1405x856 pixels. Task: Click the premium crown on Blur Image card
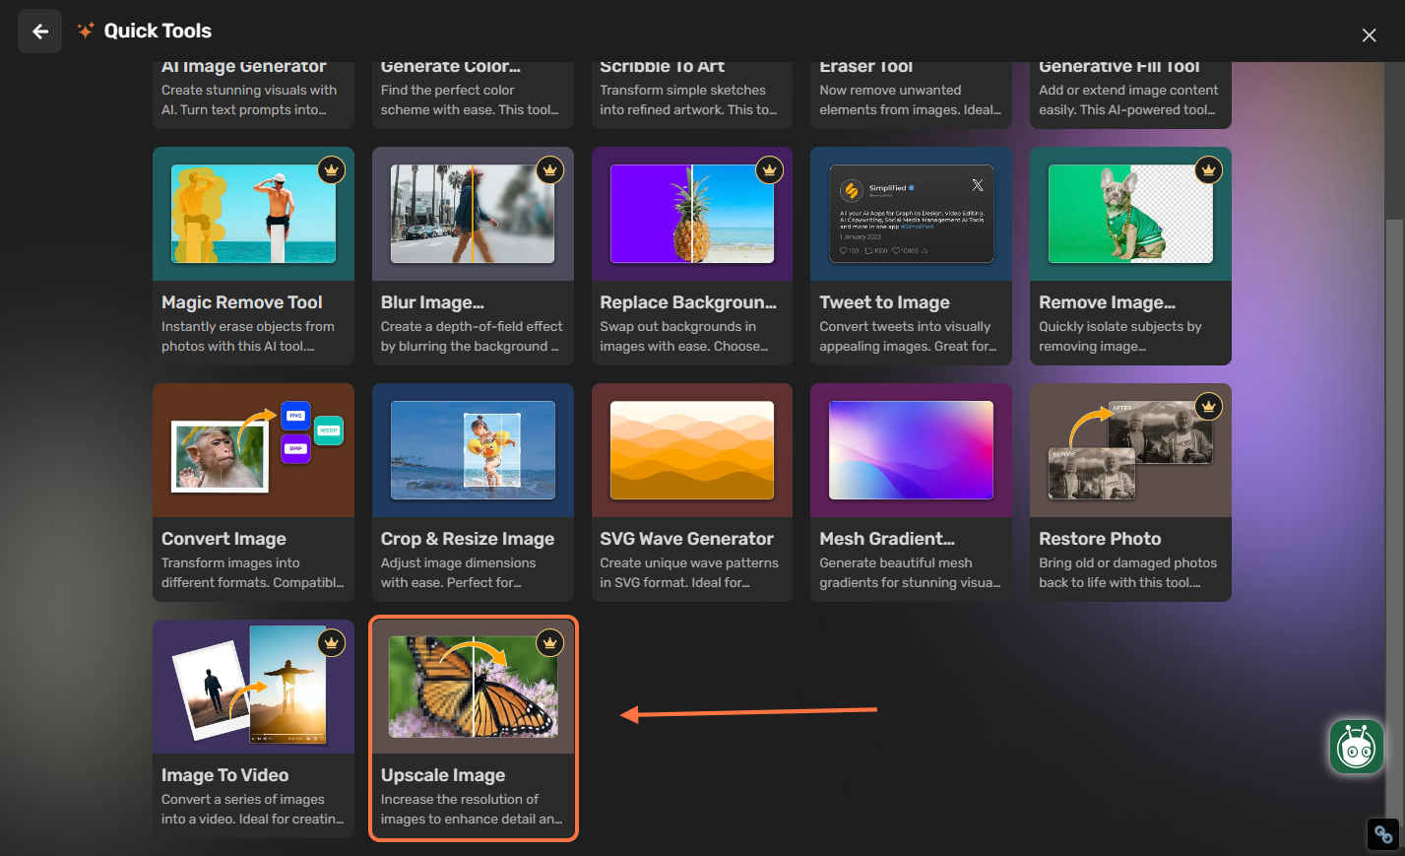tap(550, 170)
